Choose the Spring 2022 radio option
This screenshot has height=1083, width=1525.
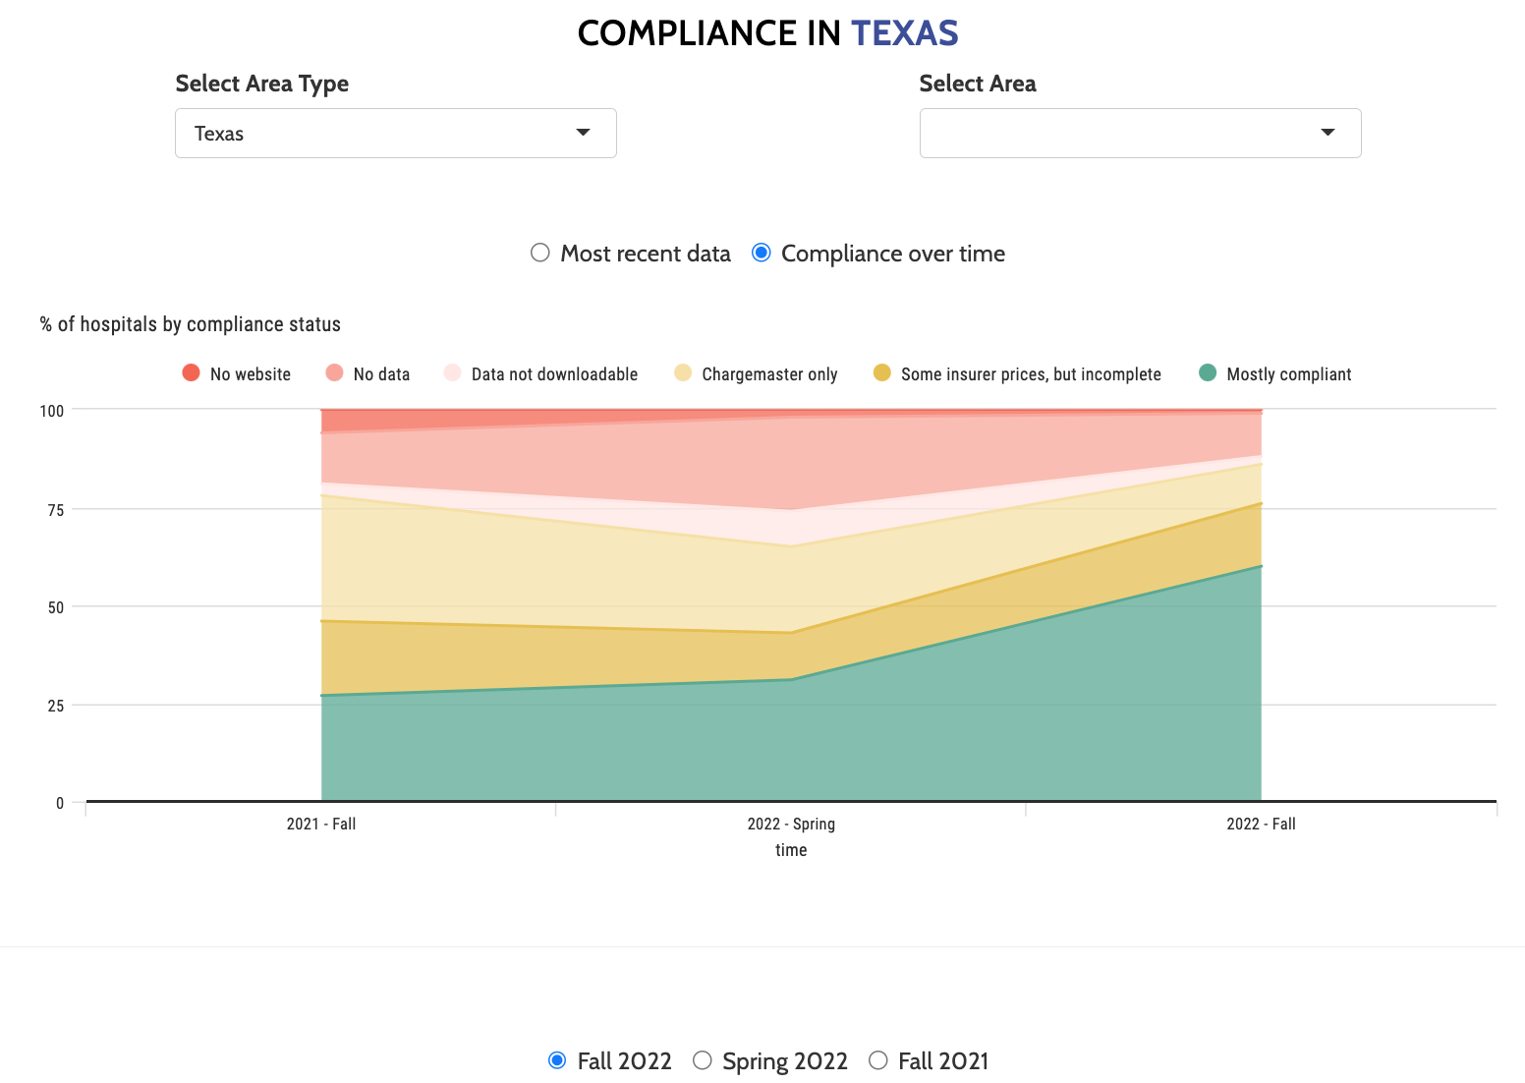(702, 1060)
